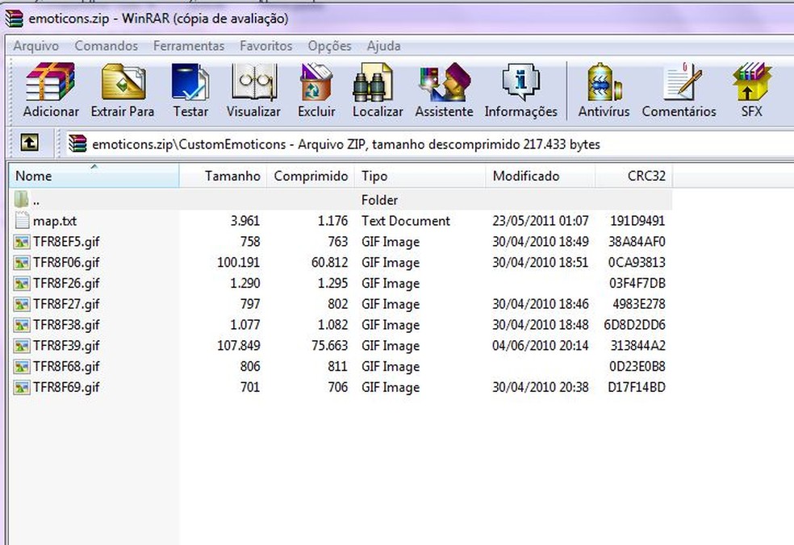
Task: Click CRC32 value D17F14BD
Action: tap(637, 387)
